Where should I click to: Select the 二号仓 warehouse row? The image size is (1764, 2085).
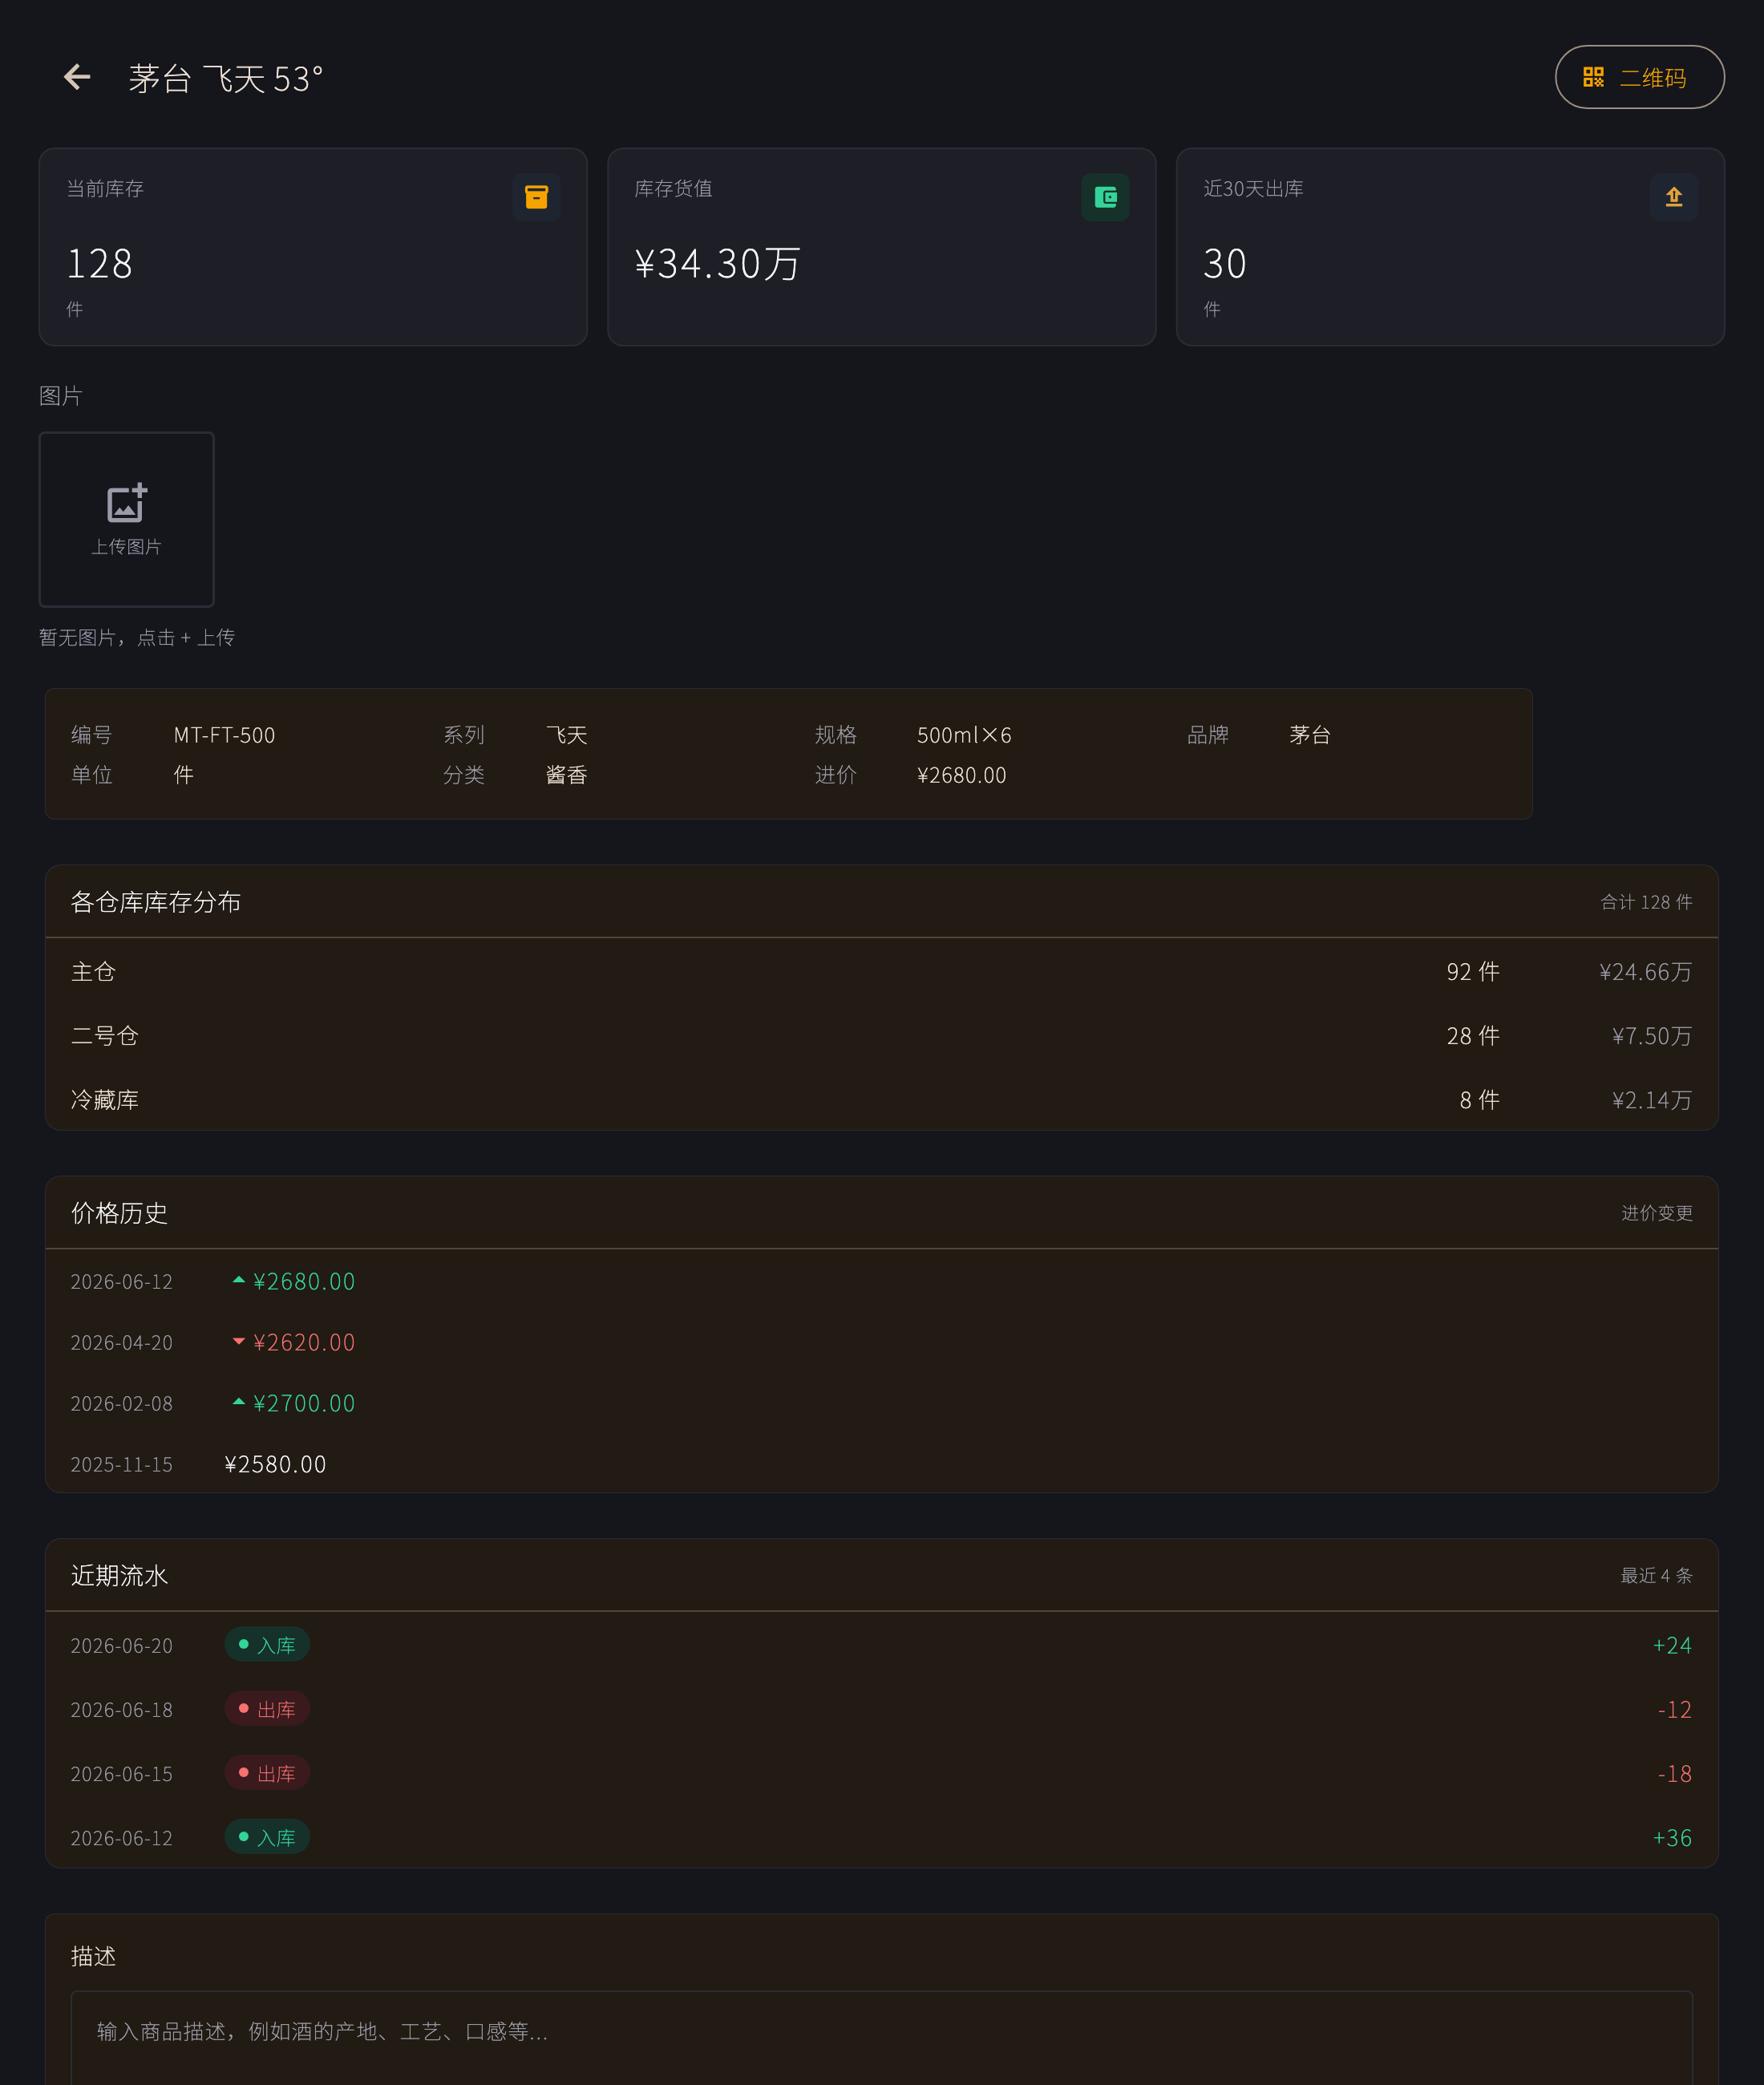[882, 1035]
